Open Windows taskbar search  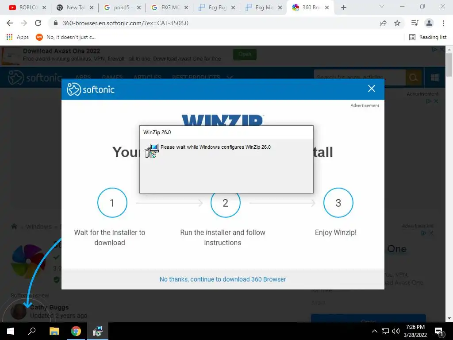[x=32, y=331]
